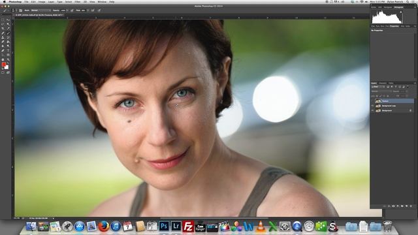Open Lightroom from the Dock
418x235 pixels.
pyautogui.click(x=176, y=227)
